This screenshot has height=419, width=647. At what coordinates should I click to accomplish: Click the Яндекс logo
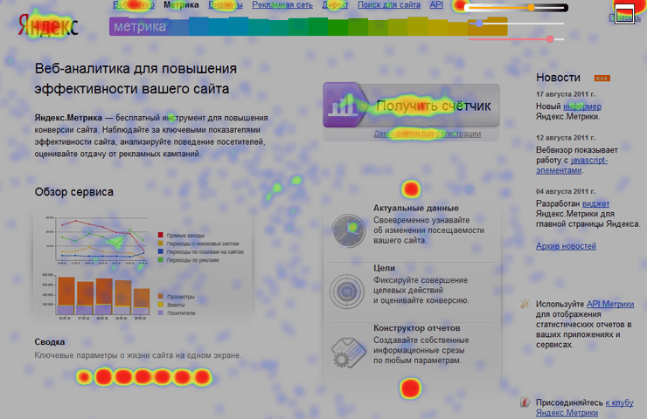tap(48, 26)
